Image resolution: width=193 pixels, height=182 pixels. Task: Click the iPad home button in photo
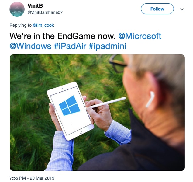click(81, 132)
